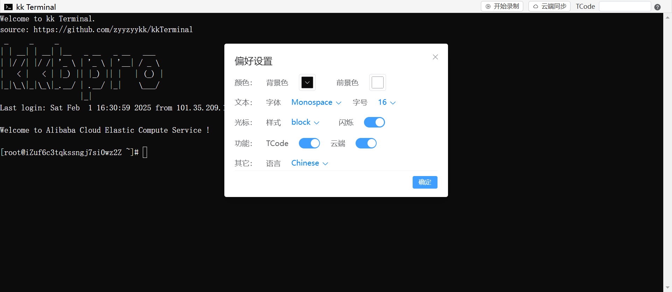
Task: Click the 云端同步 cloud sync button
Action: click(x=549, y=6)
